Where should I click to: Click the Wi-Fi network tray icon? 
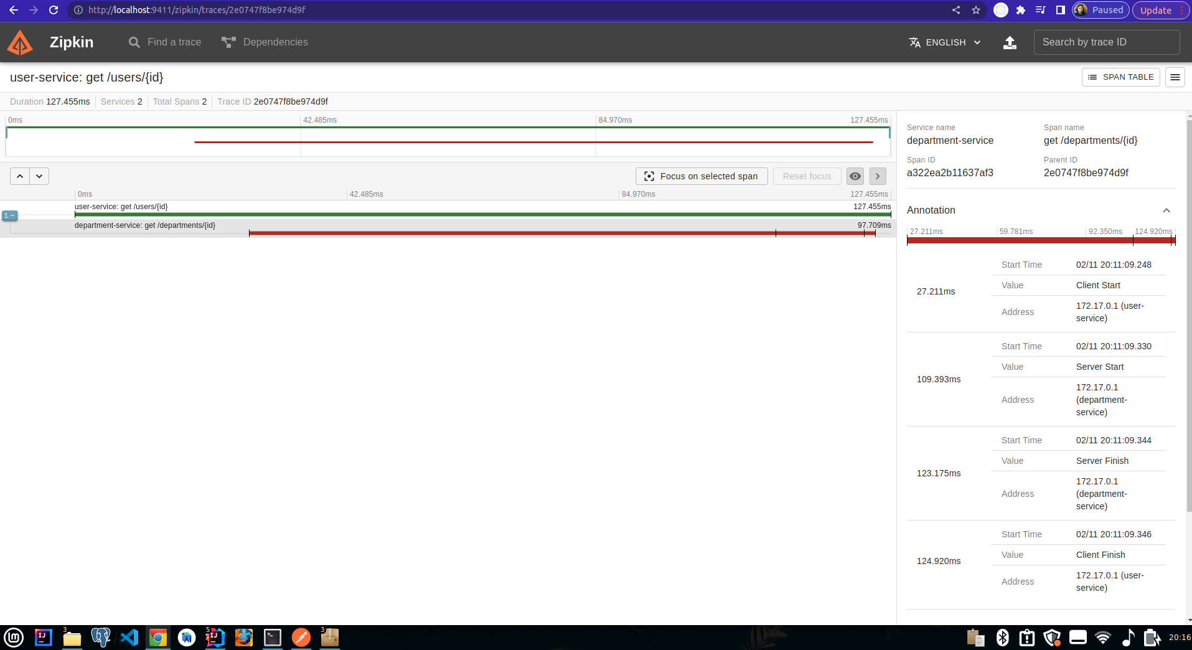click(x=1103, y=638)
